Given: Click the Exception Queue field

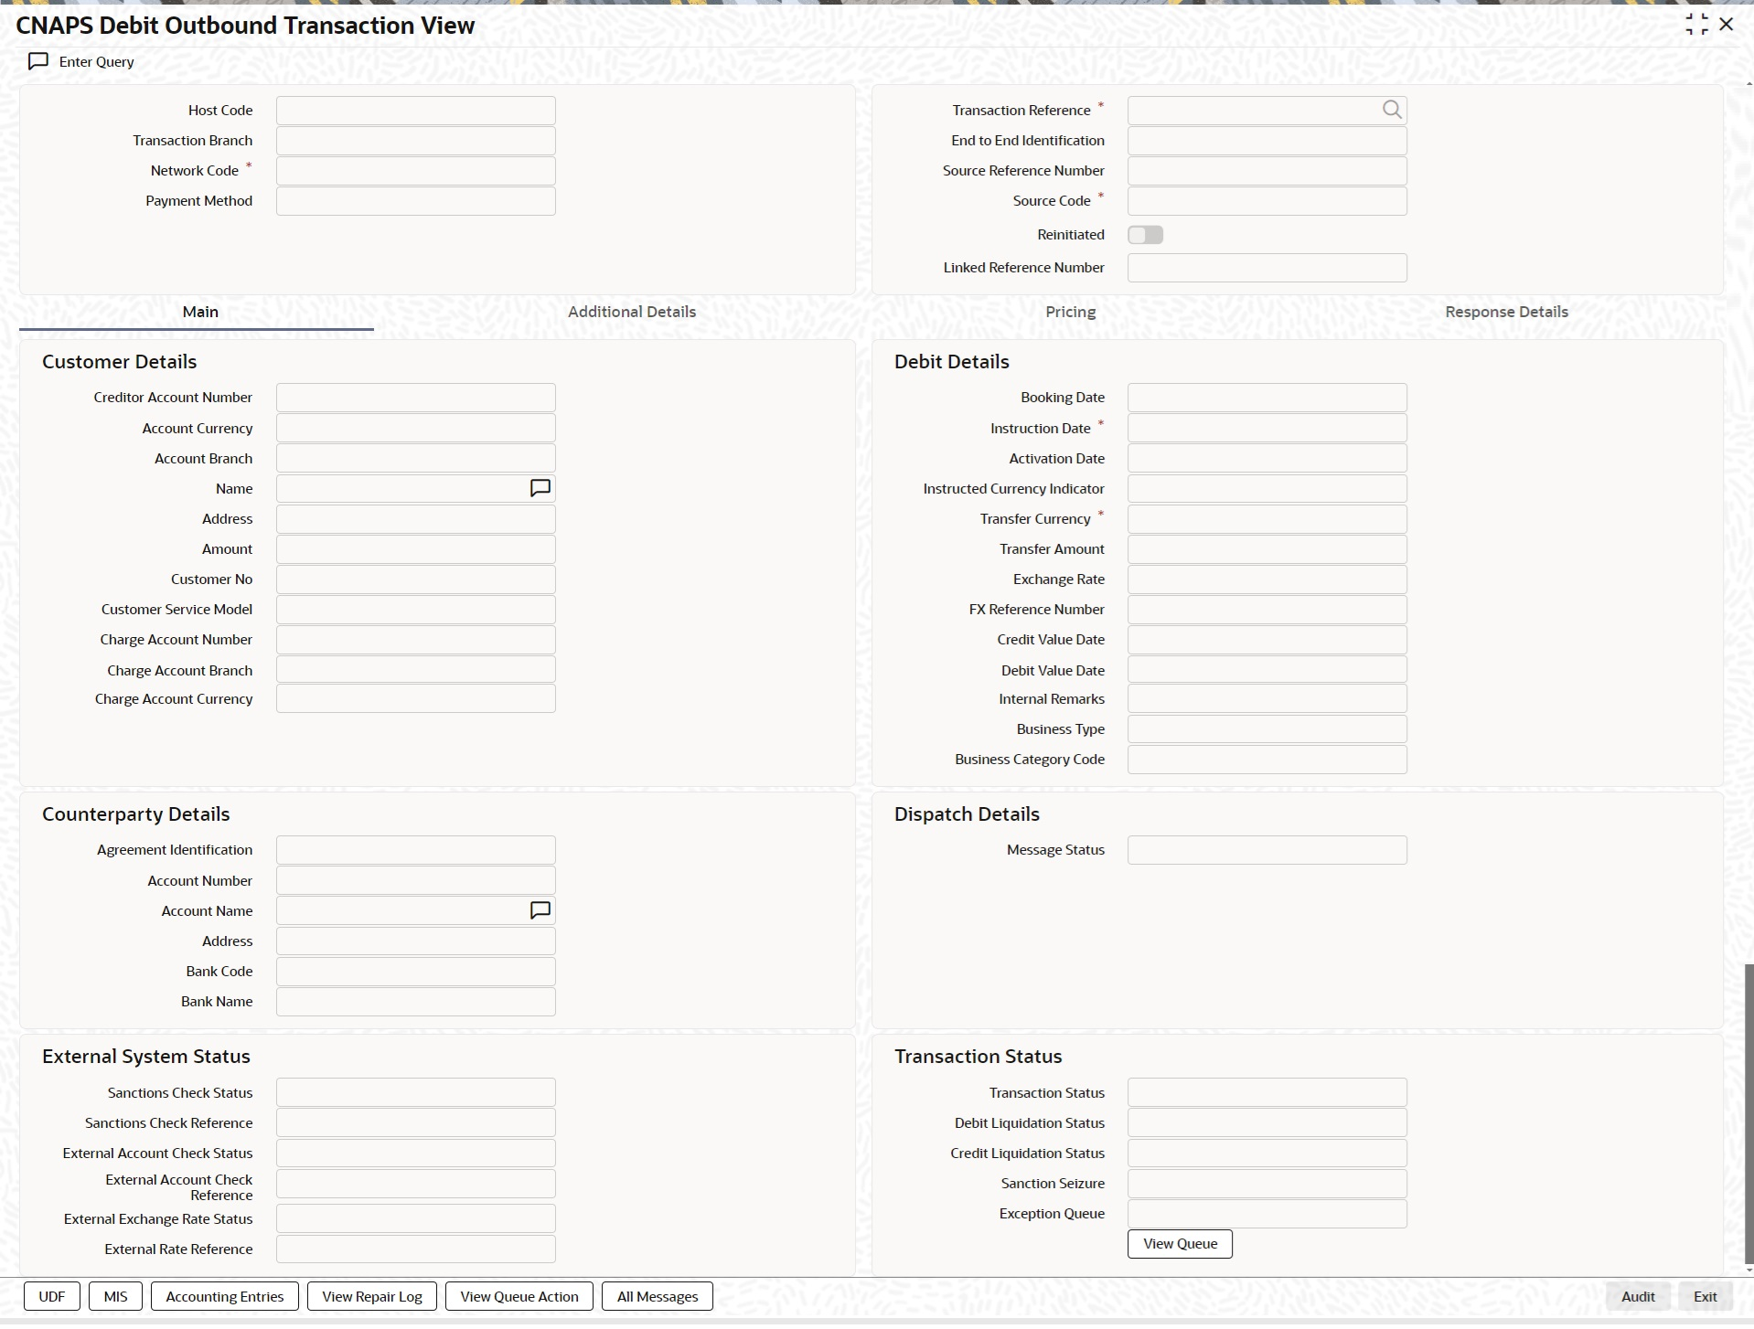Looking at the screenshot, I should (x=1267, y=1214).
